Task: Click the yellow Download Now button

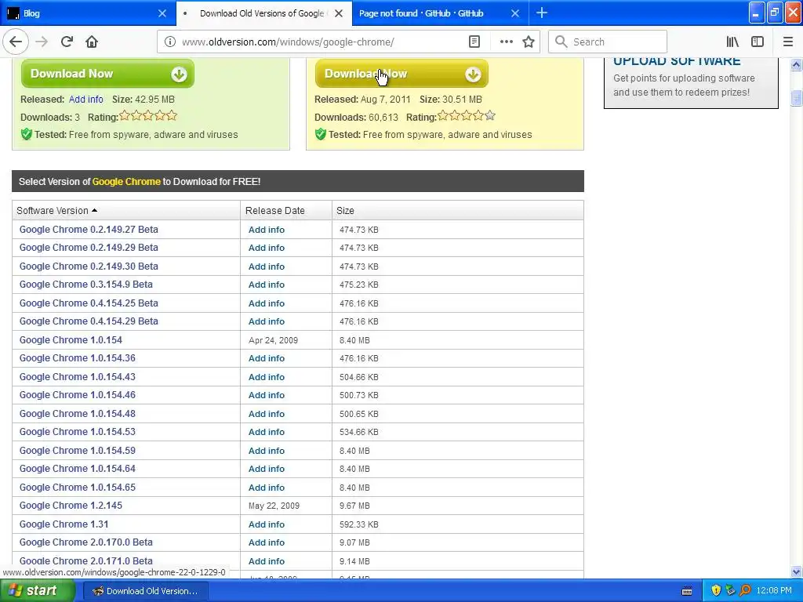Action: click(401, 74)
